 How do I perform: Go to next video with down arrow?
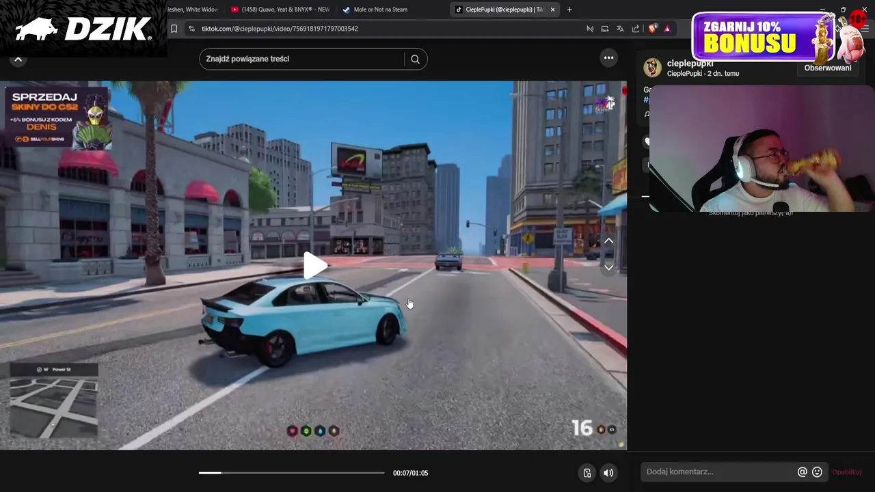pos(608,267)
